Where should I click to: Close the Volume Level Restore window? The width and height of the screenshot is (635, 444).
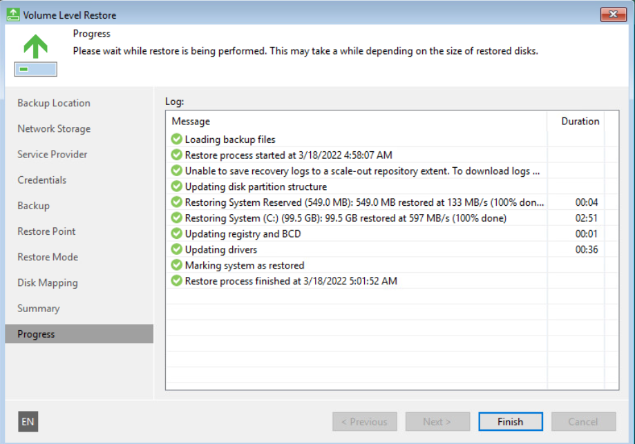tap(612, 15)
